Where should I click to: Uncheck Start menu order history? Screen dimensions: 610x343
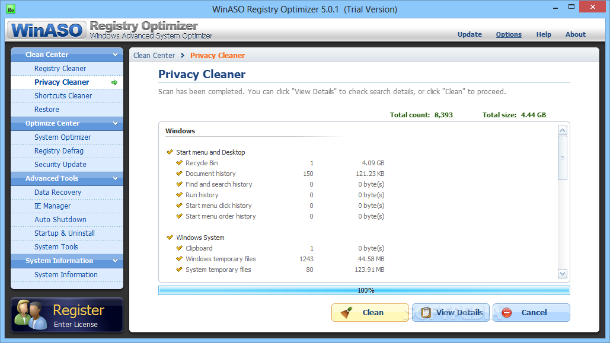tap(179, 216)
